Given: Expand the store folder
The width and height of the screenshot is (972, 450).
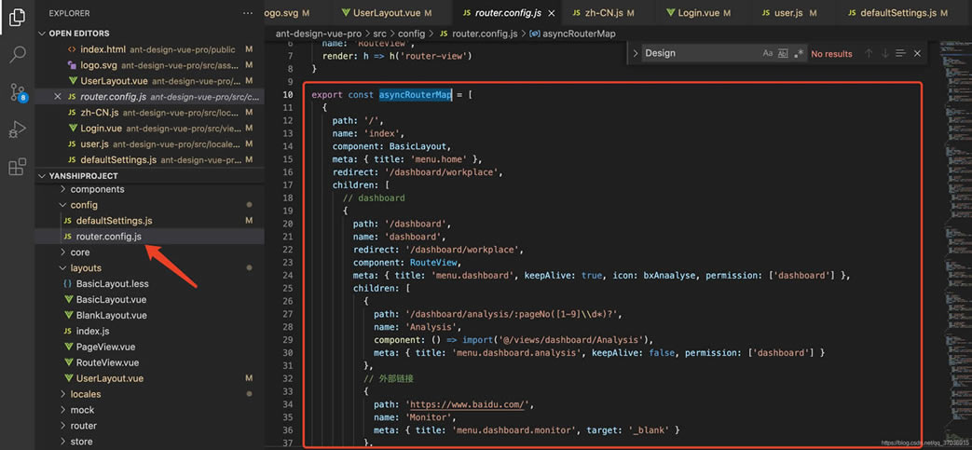Looking at the screenshot, I should pos(81,442).
